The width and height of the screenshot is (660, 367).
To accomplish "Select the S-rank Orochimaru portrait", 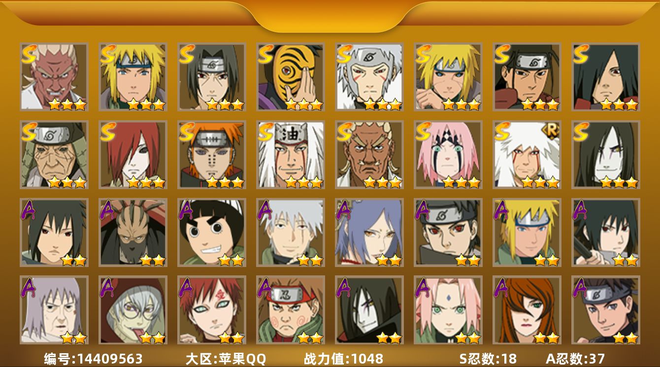I will click(606, 155).
